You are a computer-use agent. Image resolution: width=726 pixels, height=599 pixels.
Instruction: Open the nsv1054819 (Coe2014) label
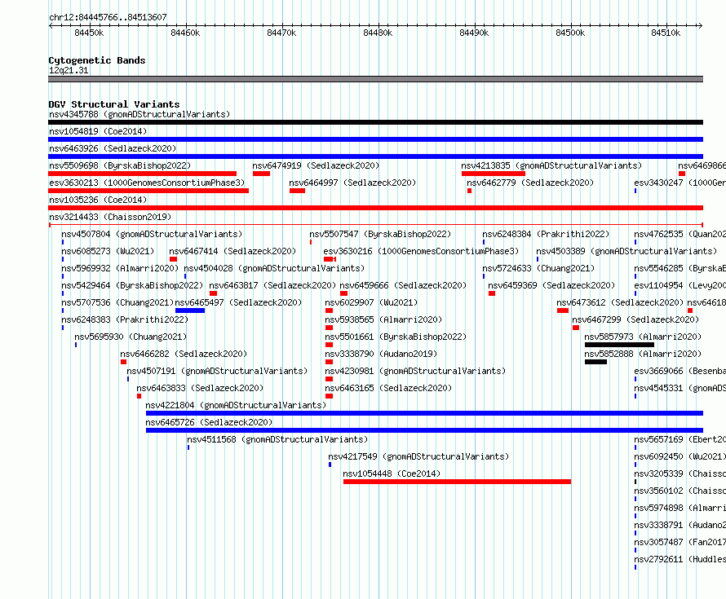(98, 131)
